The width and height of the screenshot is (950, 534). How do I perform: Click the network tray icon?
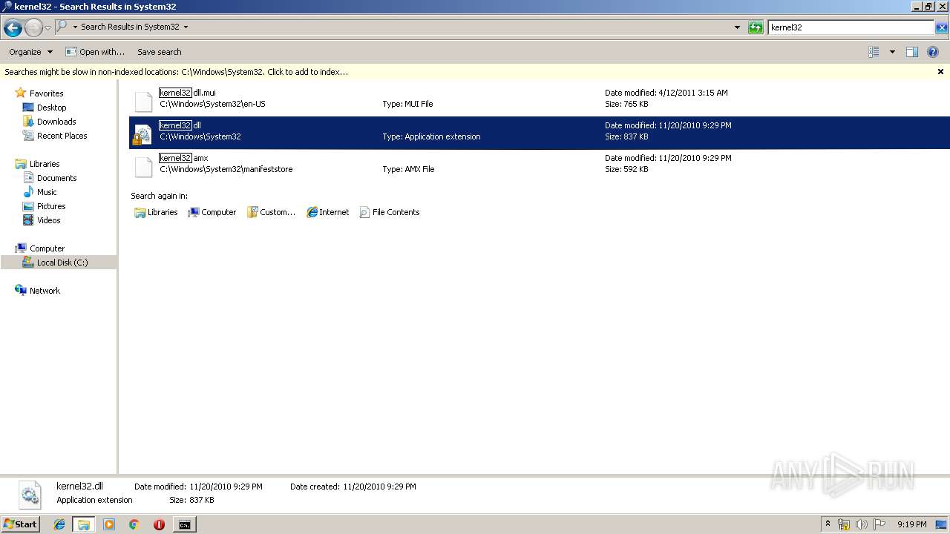(844, 524)
